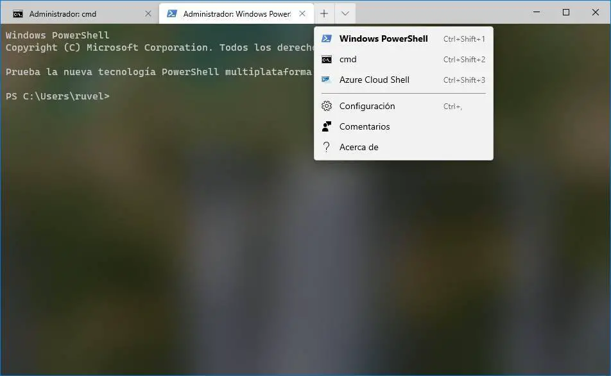Add a new tab with plus button
The width and height of the screenshot is (611, 376).
324,13
